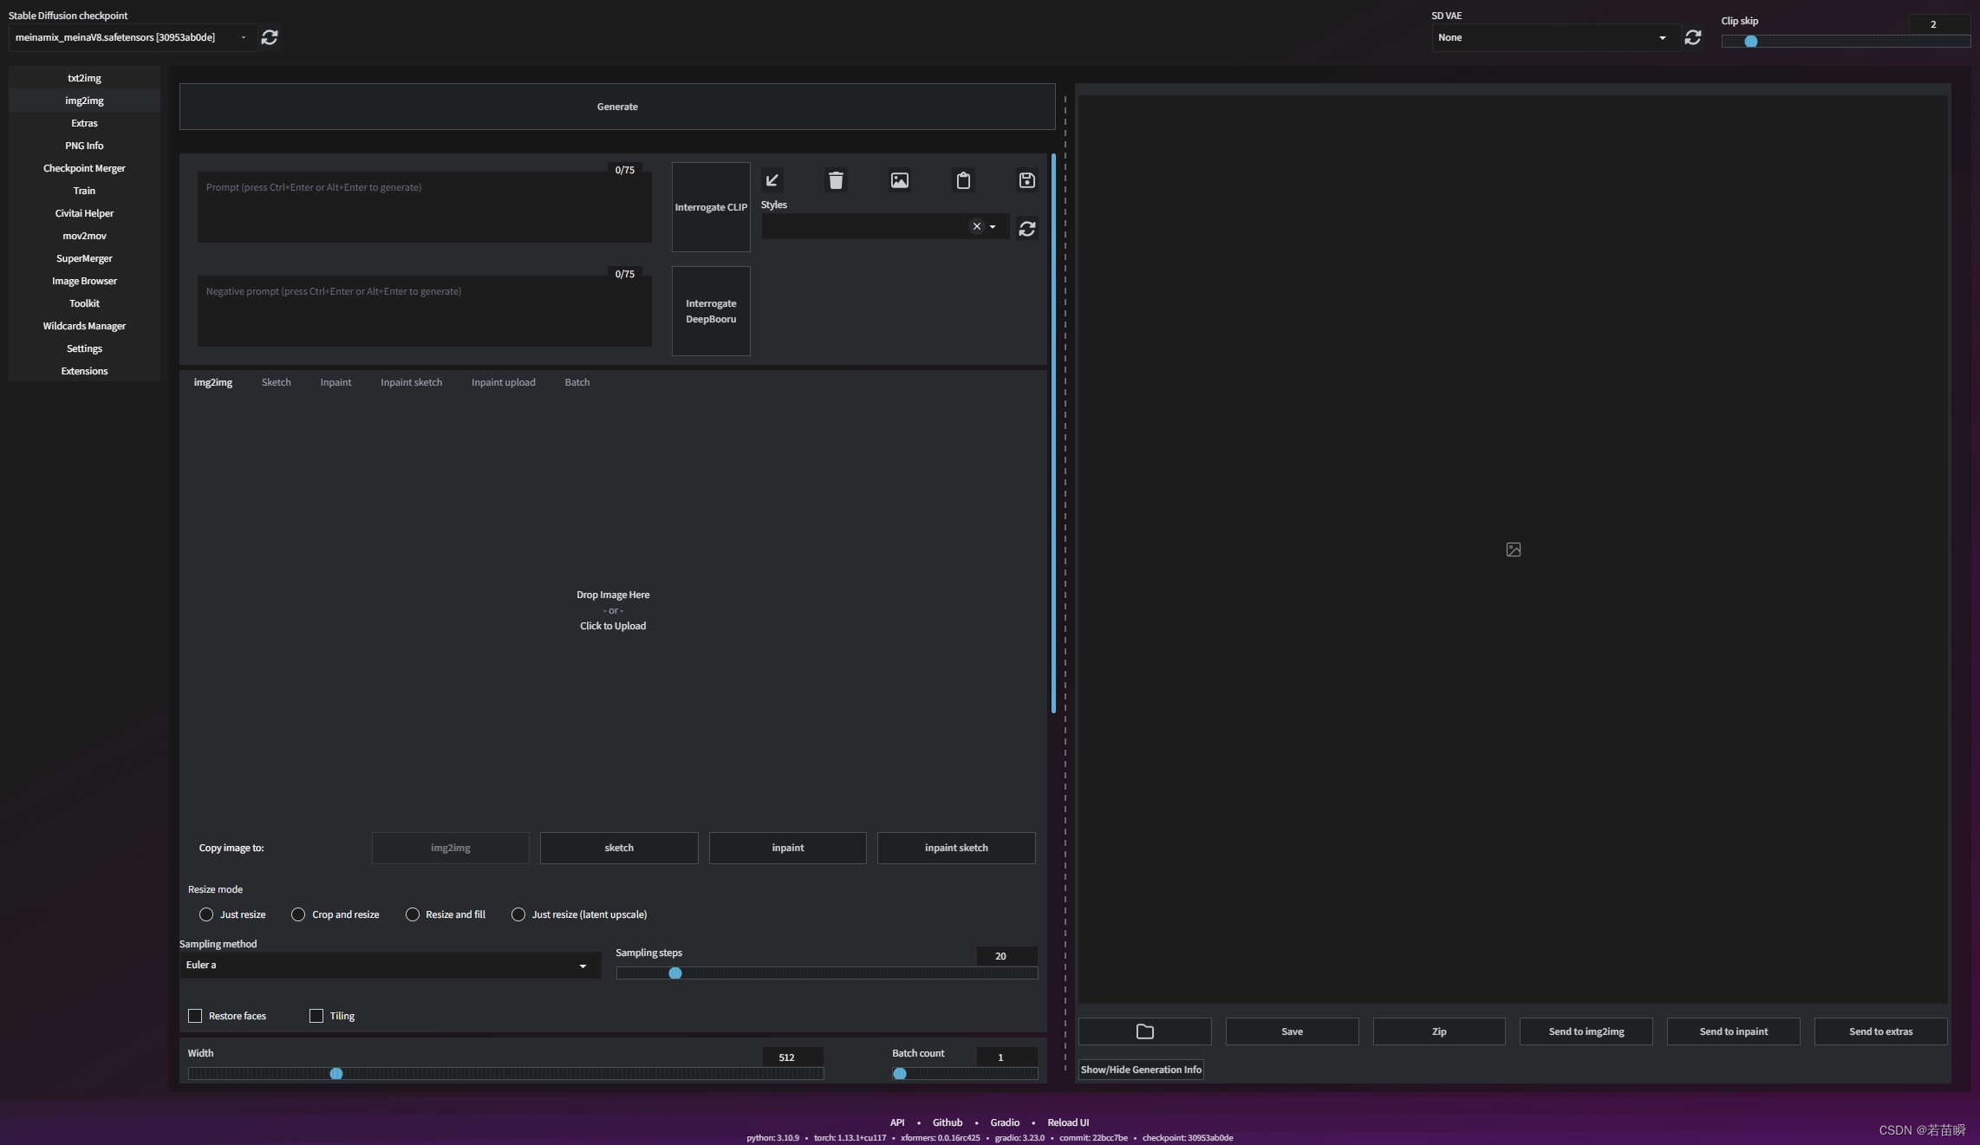
Task: Click the delete/trash icon in toolbar
Action: (836, 179)
